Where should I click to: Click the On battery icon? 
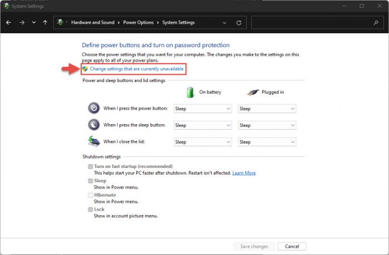tap(190, 92)
